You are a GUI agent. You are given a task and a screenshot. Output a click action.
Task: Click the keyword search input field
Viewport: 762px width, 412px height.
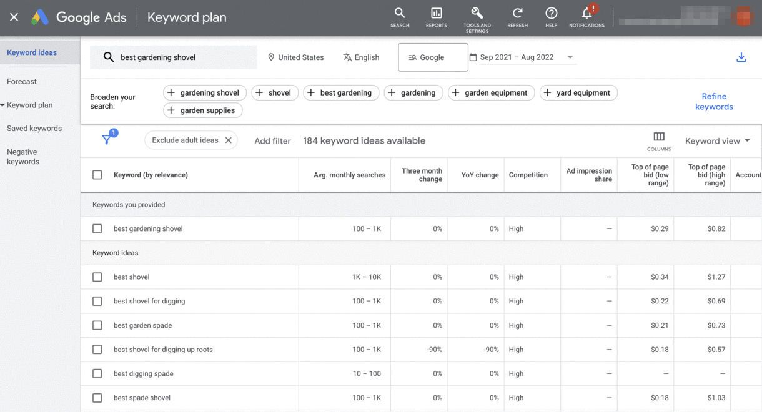click(x=174, y=57)
